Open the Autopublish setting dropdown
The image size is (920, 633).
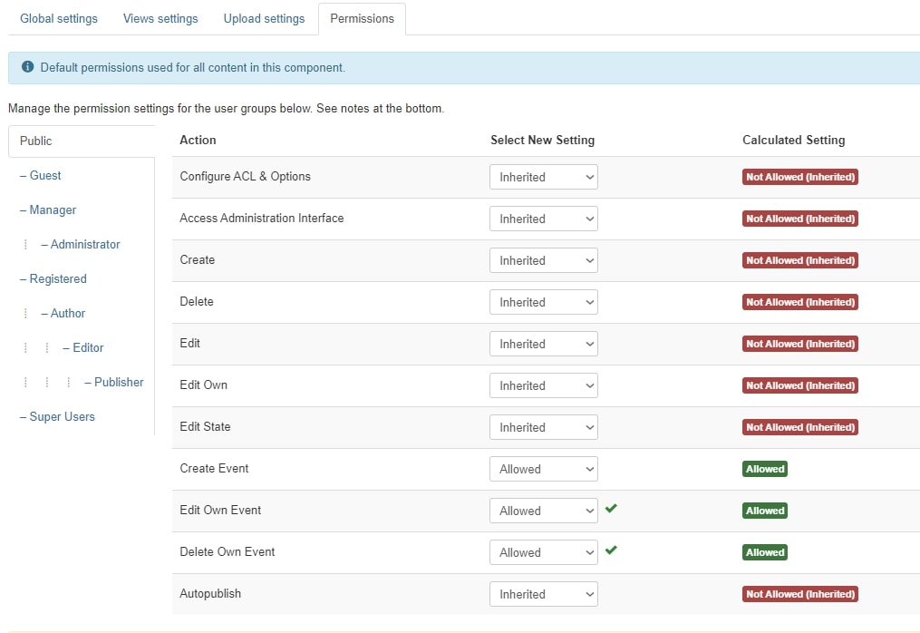pyautogui.click(x=543, y=594)
